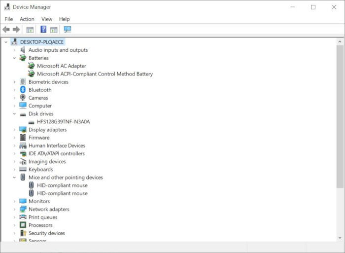
Task: Click the Forward arrow toolbar icon
Action: [16, 29]
